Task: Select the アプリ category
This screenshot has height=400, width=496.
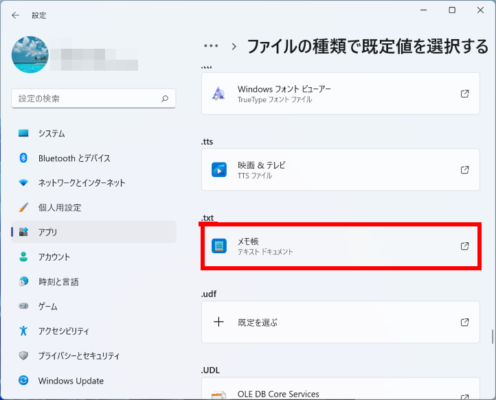Action: click(93, 232)
